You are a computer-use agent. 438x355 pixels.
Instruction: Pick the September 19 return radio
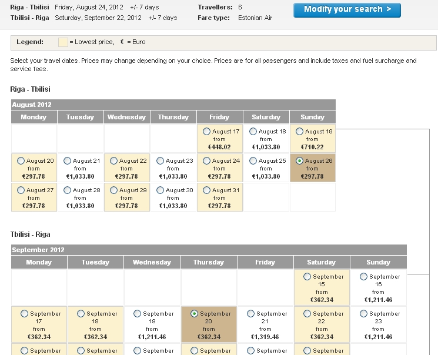[x=137, y=314]
